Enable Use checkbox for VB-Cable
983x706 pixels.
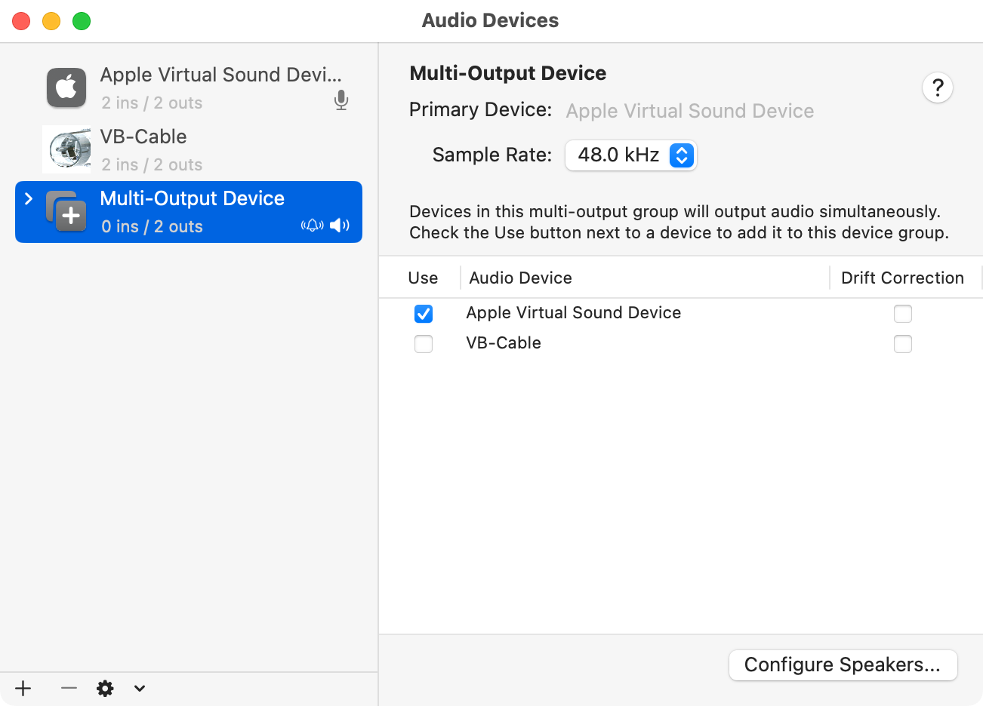(x=424, y=344)
